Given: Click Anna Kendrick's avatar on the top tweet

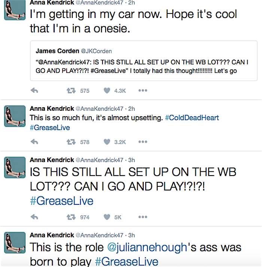Looking at the screenshot, I should (14, 10).
